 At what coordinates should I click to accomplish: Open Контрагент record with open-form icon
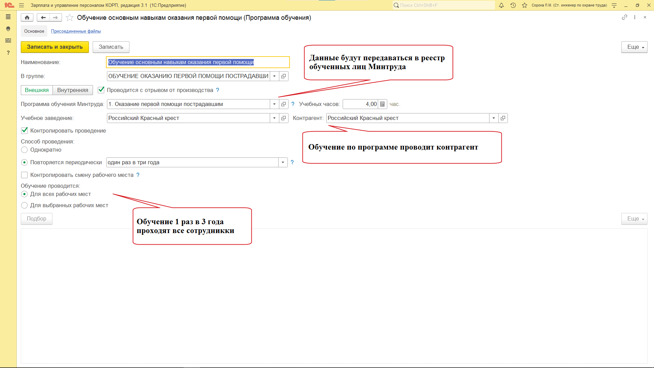(x=503, y=118)
